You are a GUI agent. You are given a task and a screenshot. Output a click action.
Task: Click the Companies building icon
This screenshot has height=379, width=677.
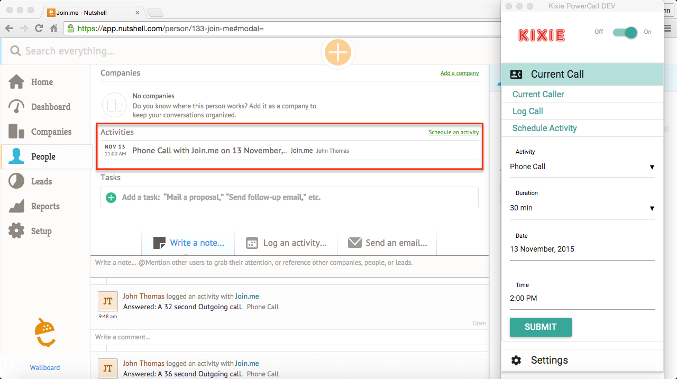pyautogui.click(x=16, y=132)
